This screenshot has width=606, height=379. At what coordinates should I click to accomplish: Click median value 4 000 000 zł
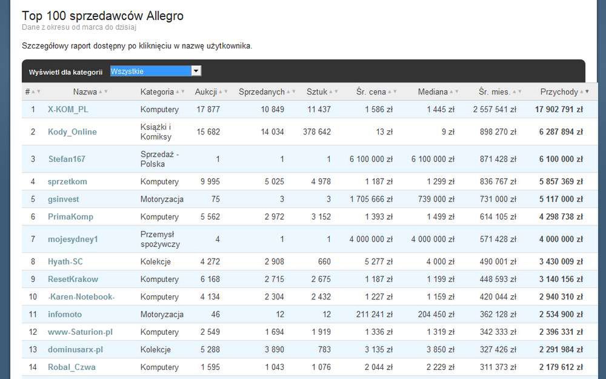[x=433, y=240]
